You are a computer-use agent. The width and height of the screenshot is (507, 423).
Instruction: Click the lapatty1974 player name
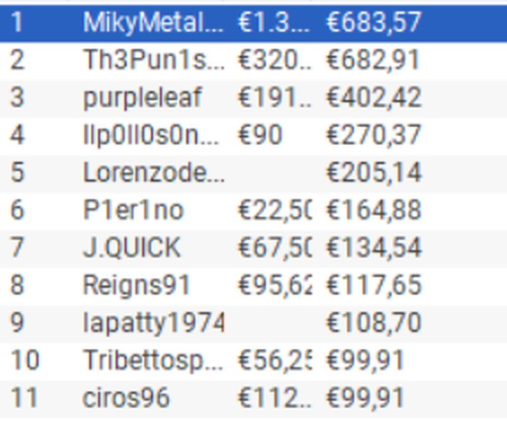153,323
